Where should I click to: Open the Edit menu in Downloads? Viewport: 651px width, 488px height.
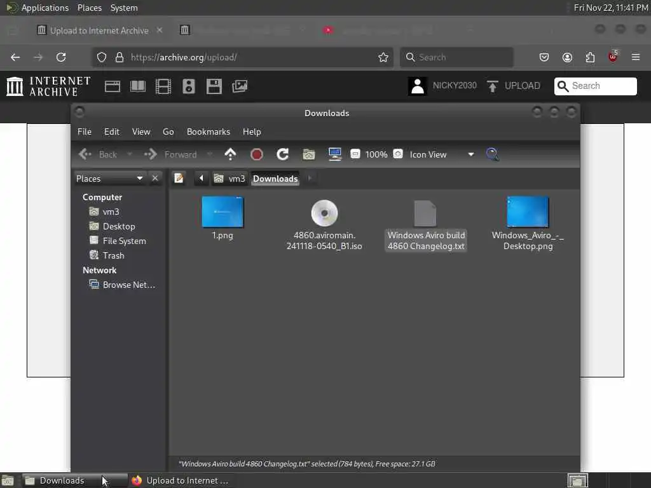coord(112,132)
